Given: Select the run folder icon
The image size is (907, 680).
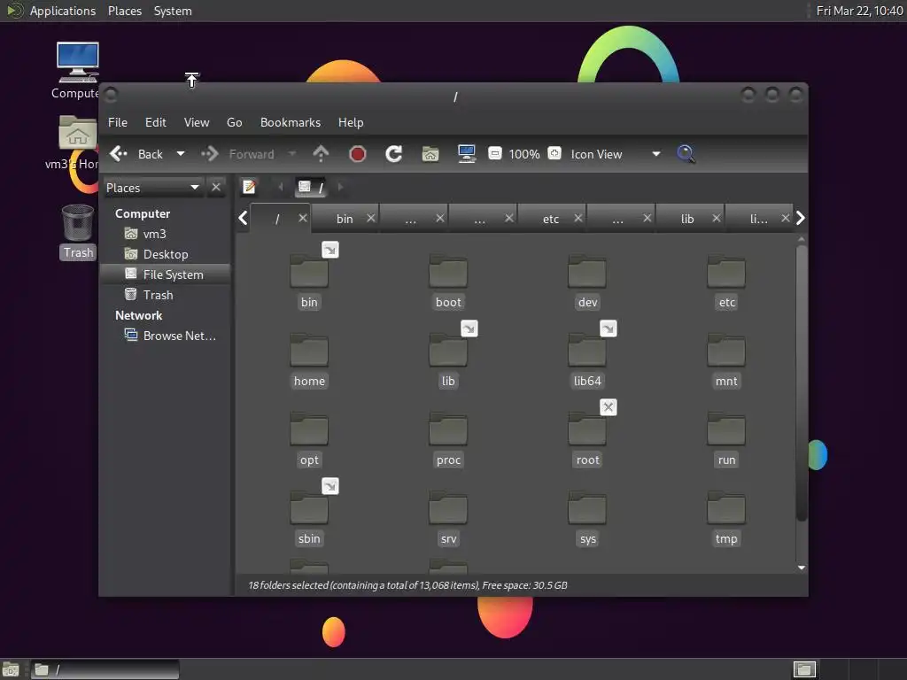Looking at the screenshot, I should (726, 429).
